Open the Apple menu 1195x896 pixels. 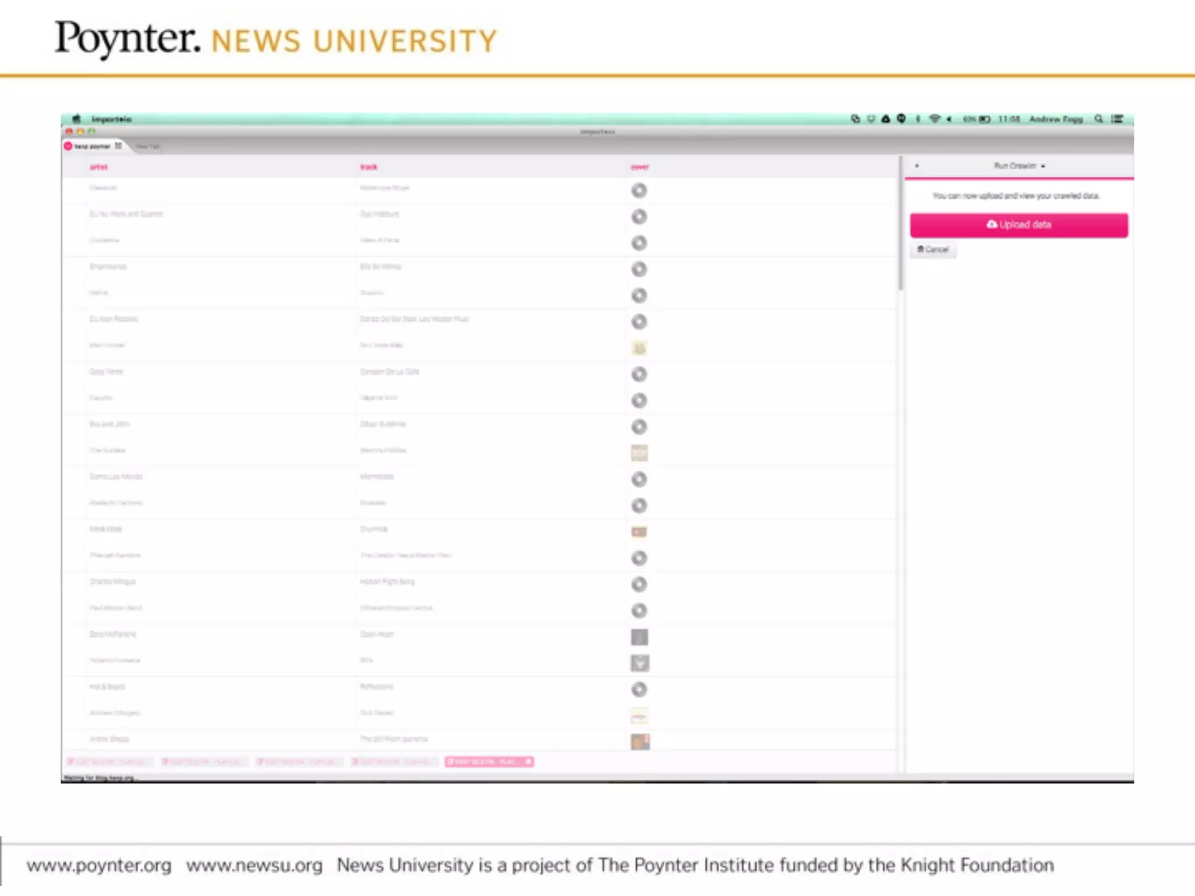click(x=76, y=119)
